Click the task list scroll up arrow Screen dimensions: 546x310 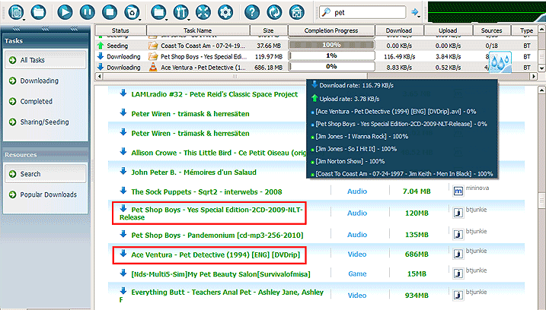[x=541, y=29]
